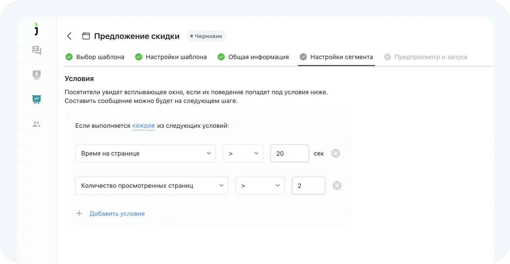The image size is (510, 264).
Task: Switch to the 'Настройки шаблона' tab
Action: [x=171, y=57]
